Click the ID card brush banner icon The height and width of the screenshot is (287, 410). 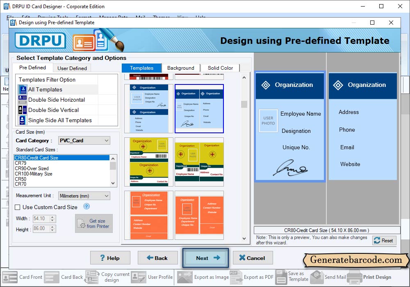pos(98,40)
